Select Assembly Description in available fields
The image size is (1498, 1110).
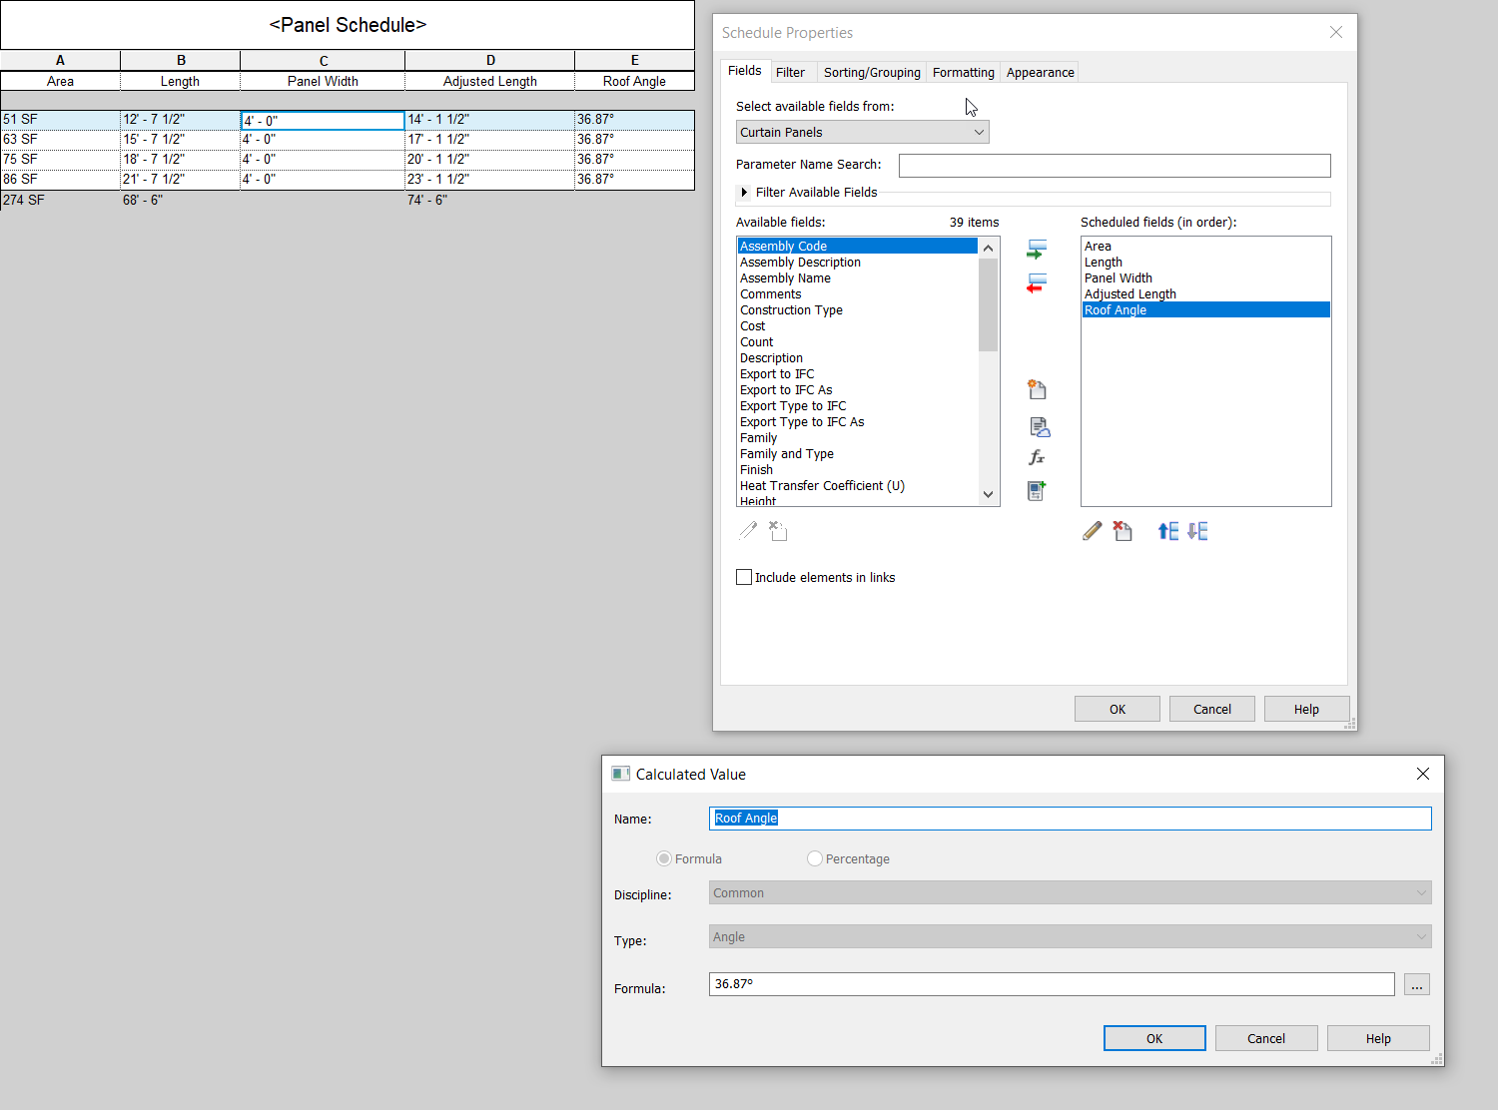coord(800,262)
